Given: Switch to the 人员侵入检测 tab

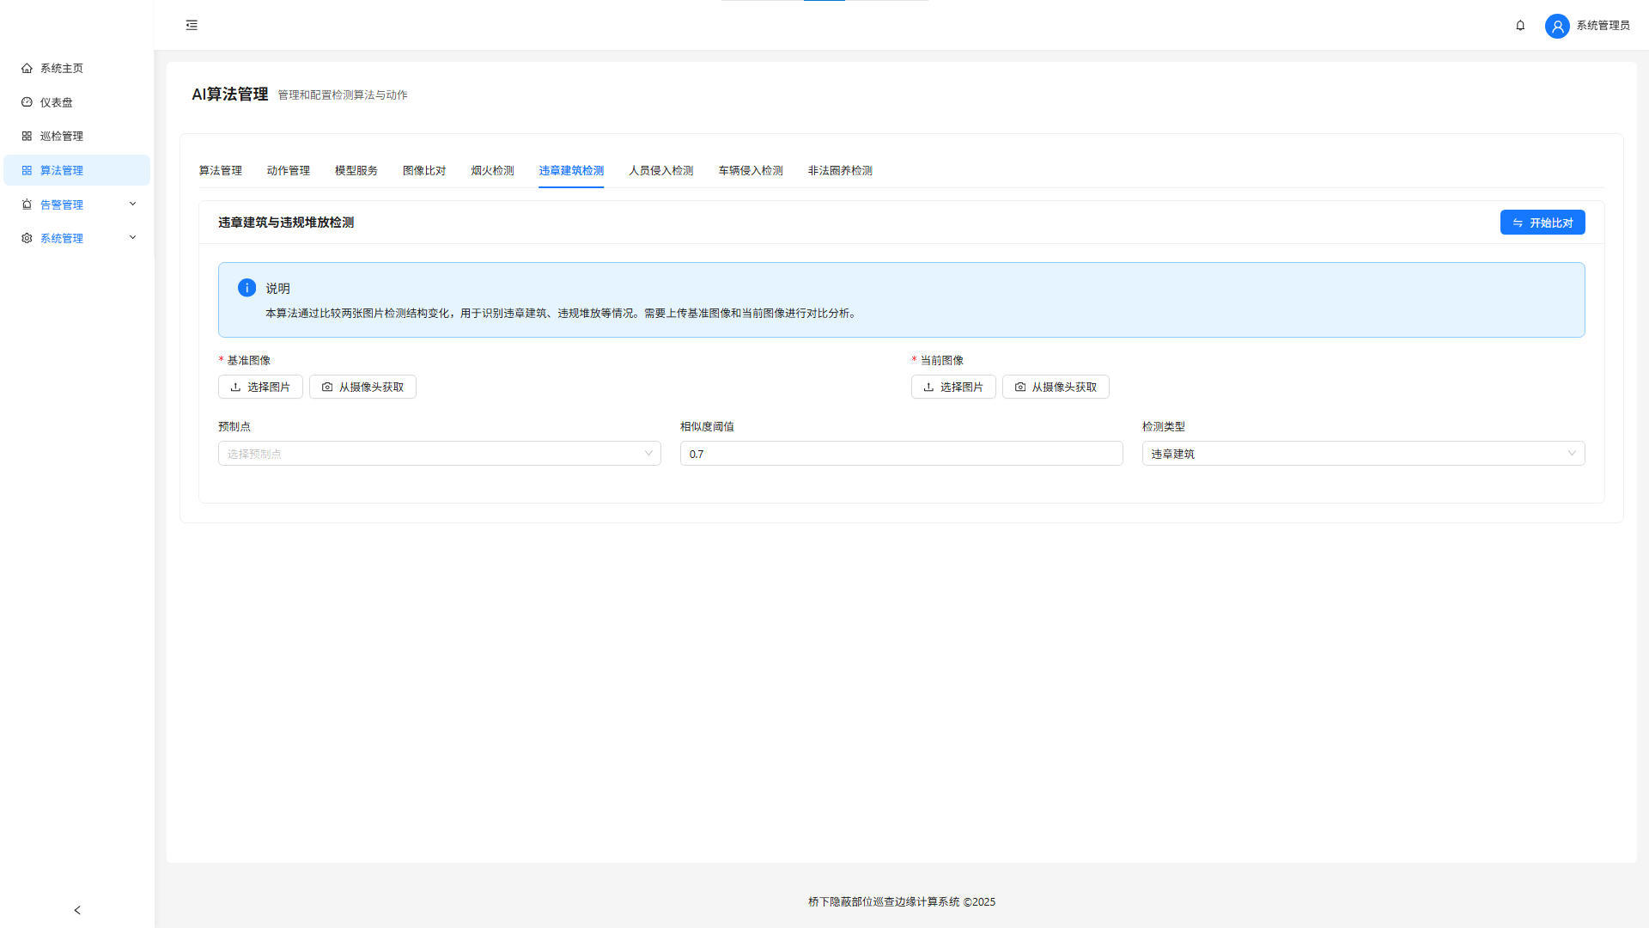Looking at the screenshot, I should (661, 170).
